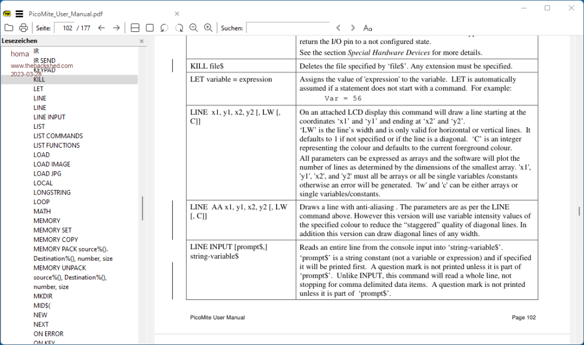Rotate the page counterclockwise
Viewport: 584px width, 345px height.
click(x=165, y=27)
